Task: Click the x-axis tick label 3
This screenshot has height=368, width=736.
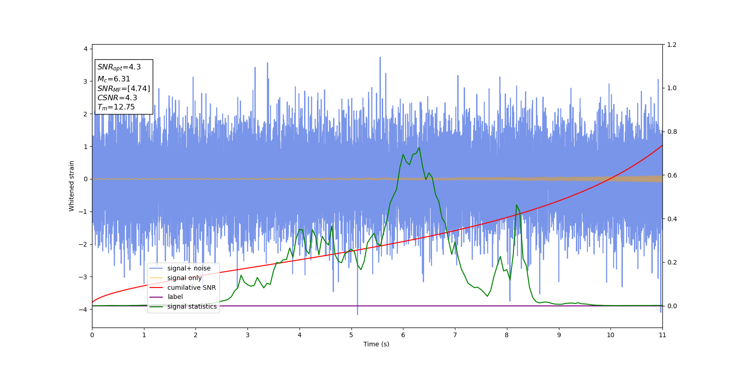Action: pos(247,335)
